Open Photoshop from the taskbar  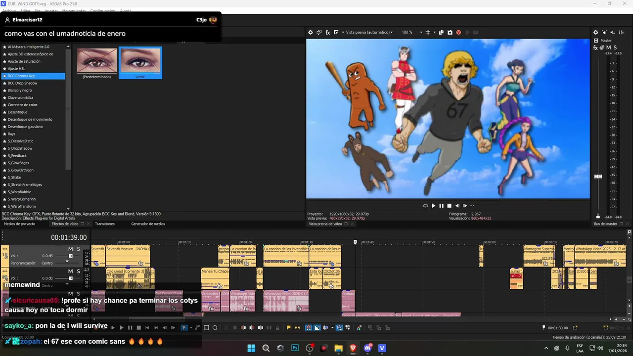[295, 348]
